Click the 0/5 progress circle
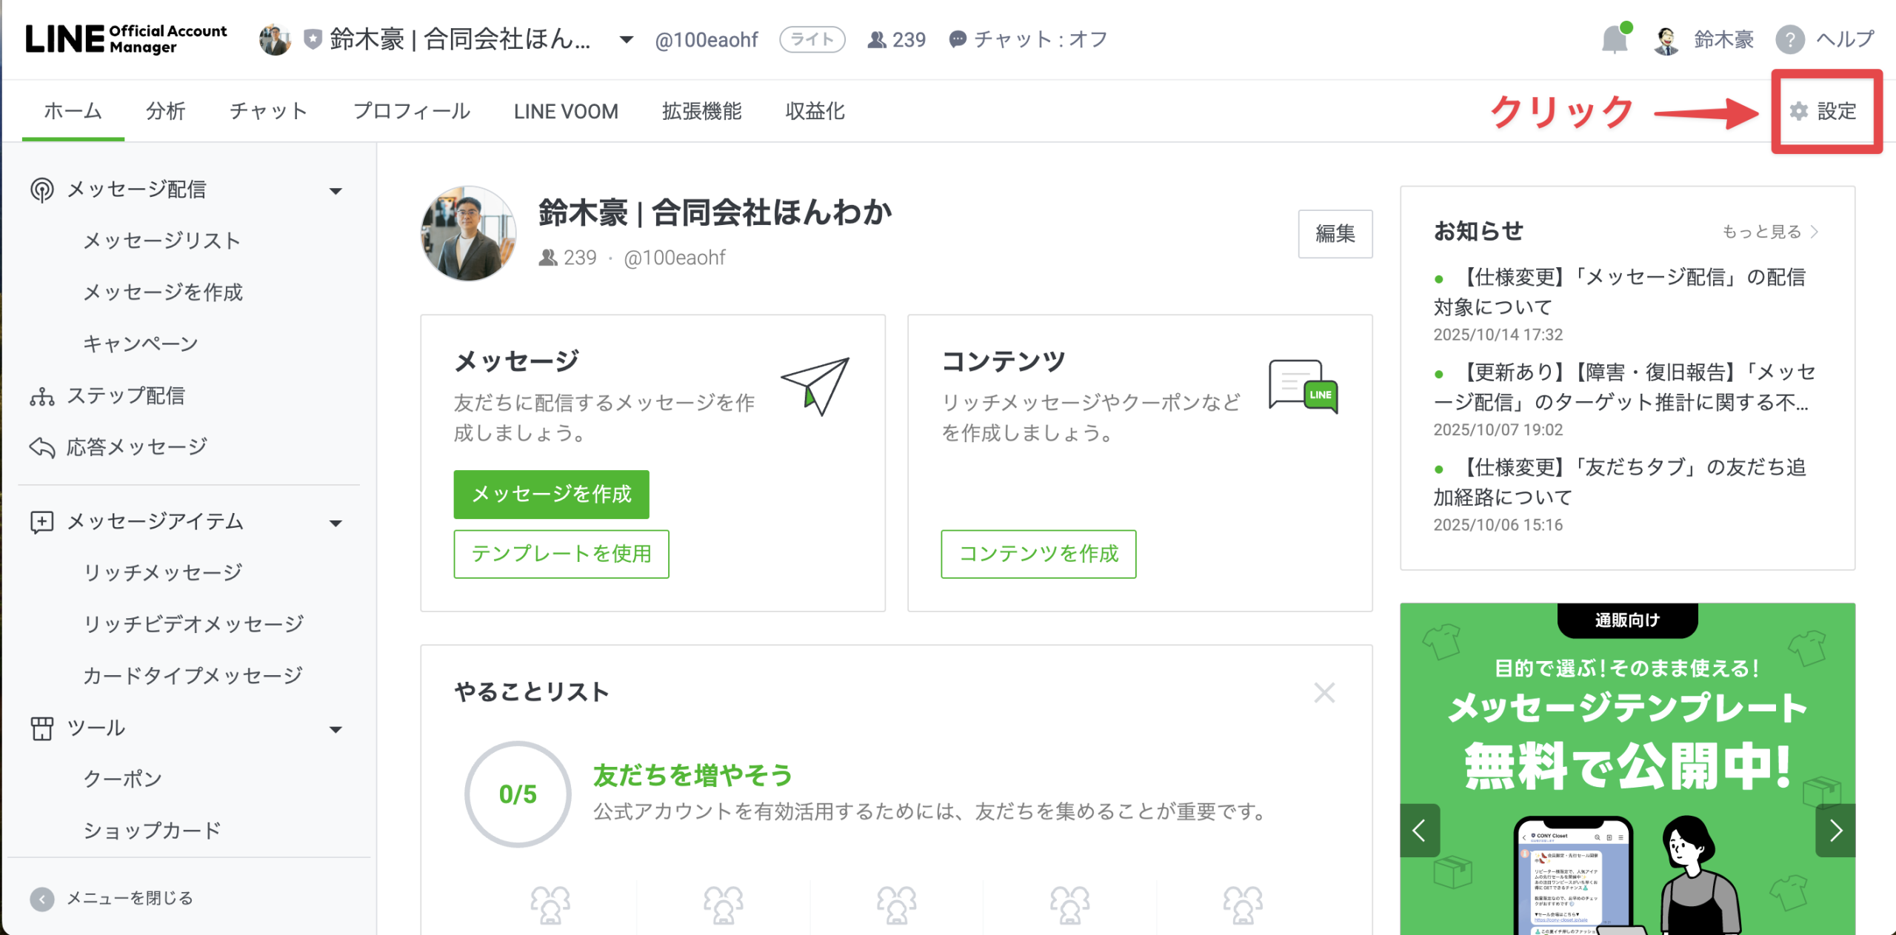Image resolution: width=1896 pixels, height=935 pixels. (518, 794)
